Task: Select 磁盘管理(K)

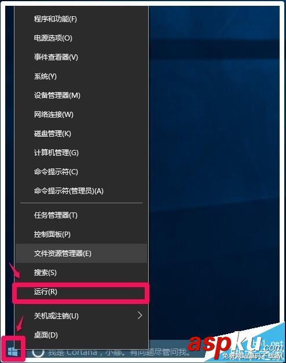Action: click(81, 134)
